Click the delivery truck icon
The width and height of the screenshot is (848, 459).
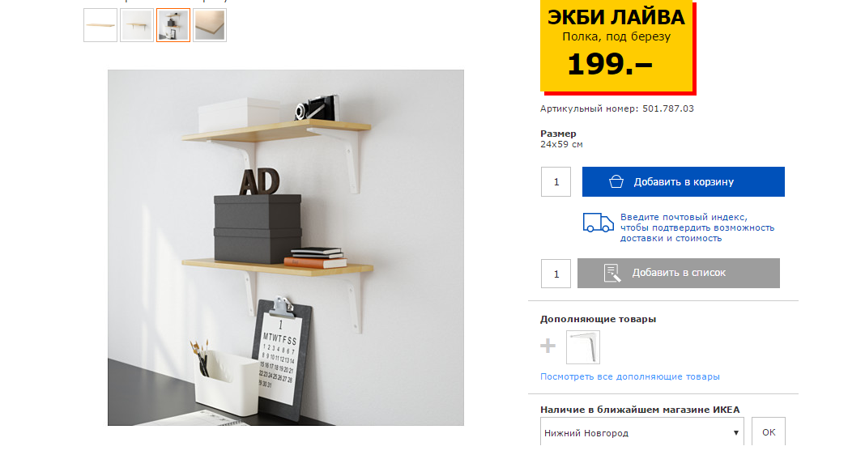click(x=599, y=222)
